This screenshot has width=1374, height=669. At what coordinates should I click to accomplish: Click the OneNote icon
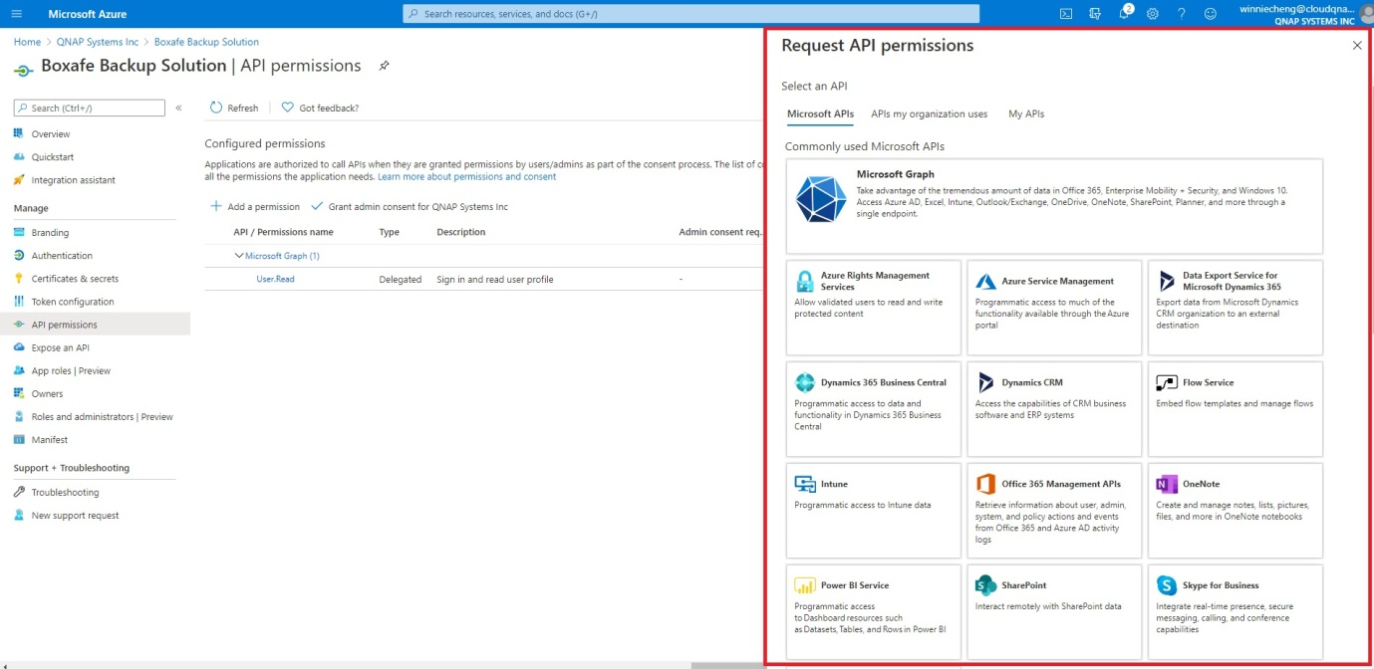[x=1167, y=484]
